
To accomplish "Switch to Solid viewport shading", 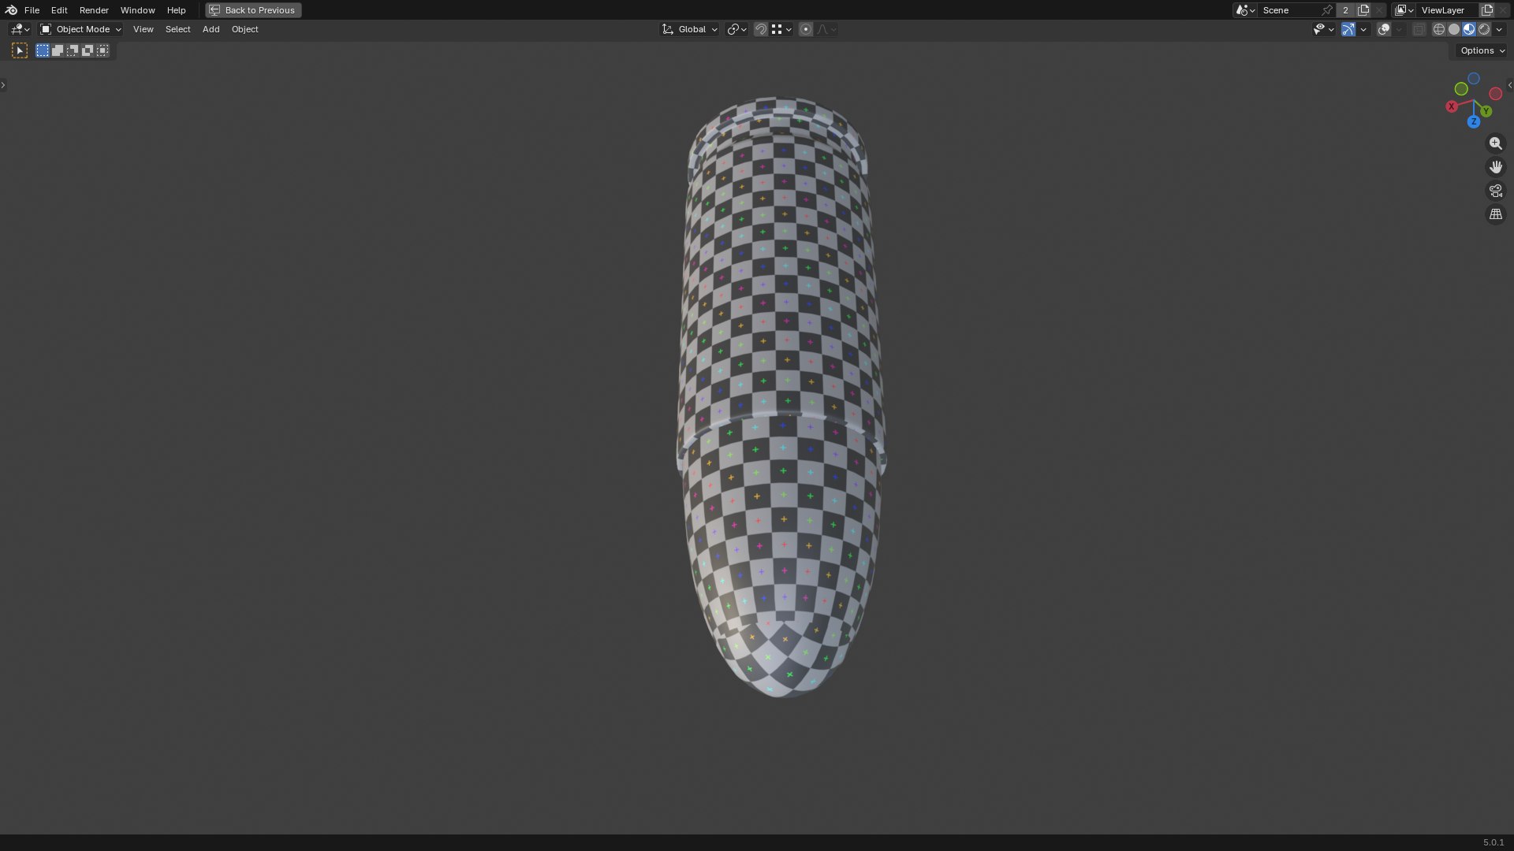I will click(1454, 29).
